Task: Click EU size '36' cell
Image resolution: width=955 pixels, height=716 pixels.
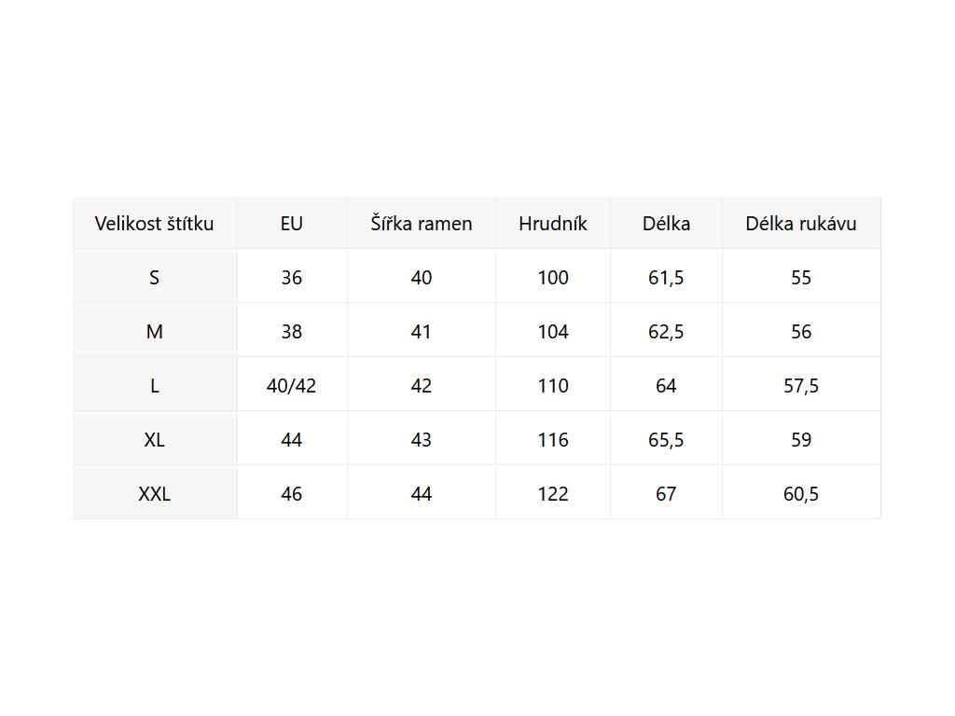Action: 292,278
